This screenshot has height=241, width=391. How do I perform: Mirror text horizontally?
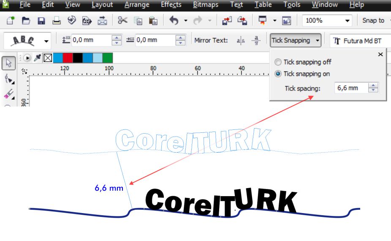pyautogui.click(x=241, y=41)
